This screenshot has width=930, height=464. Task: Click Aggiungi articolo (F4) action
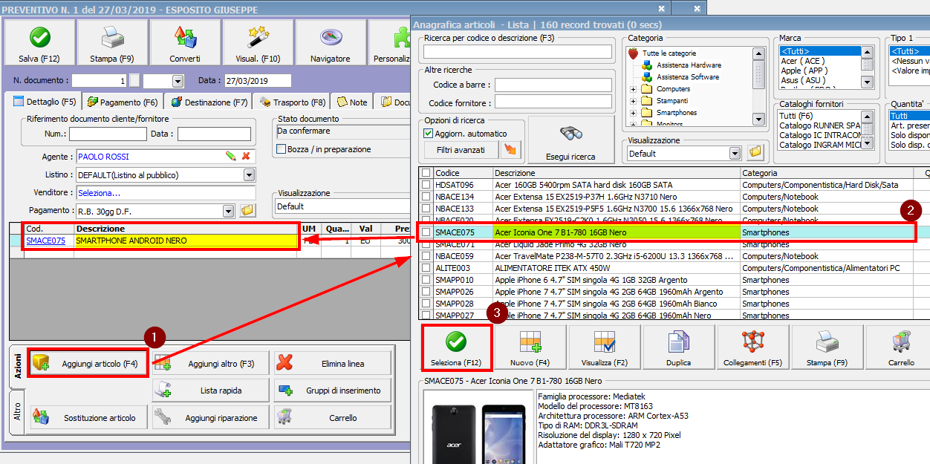coord(89,364)
